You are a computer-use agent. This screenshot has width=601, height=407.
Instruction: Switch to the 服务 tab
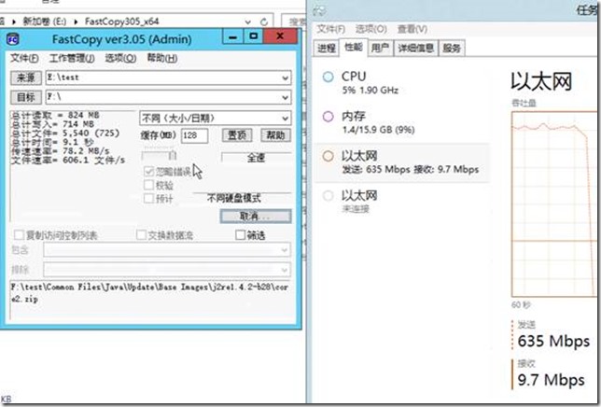click(452, 48)
